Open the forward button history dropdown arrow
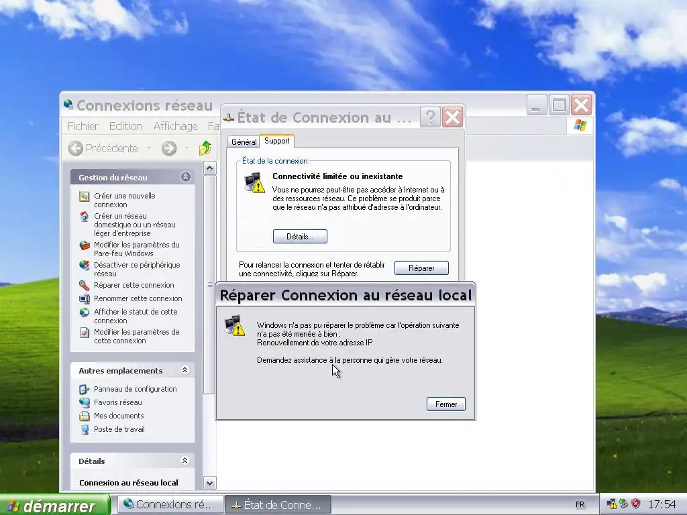The image size is (687, 515). [x=187, y=148]
